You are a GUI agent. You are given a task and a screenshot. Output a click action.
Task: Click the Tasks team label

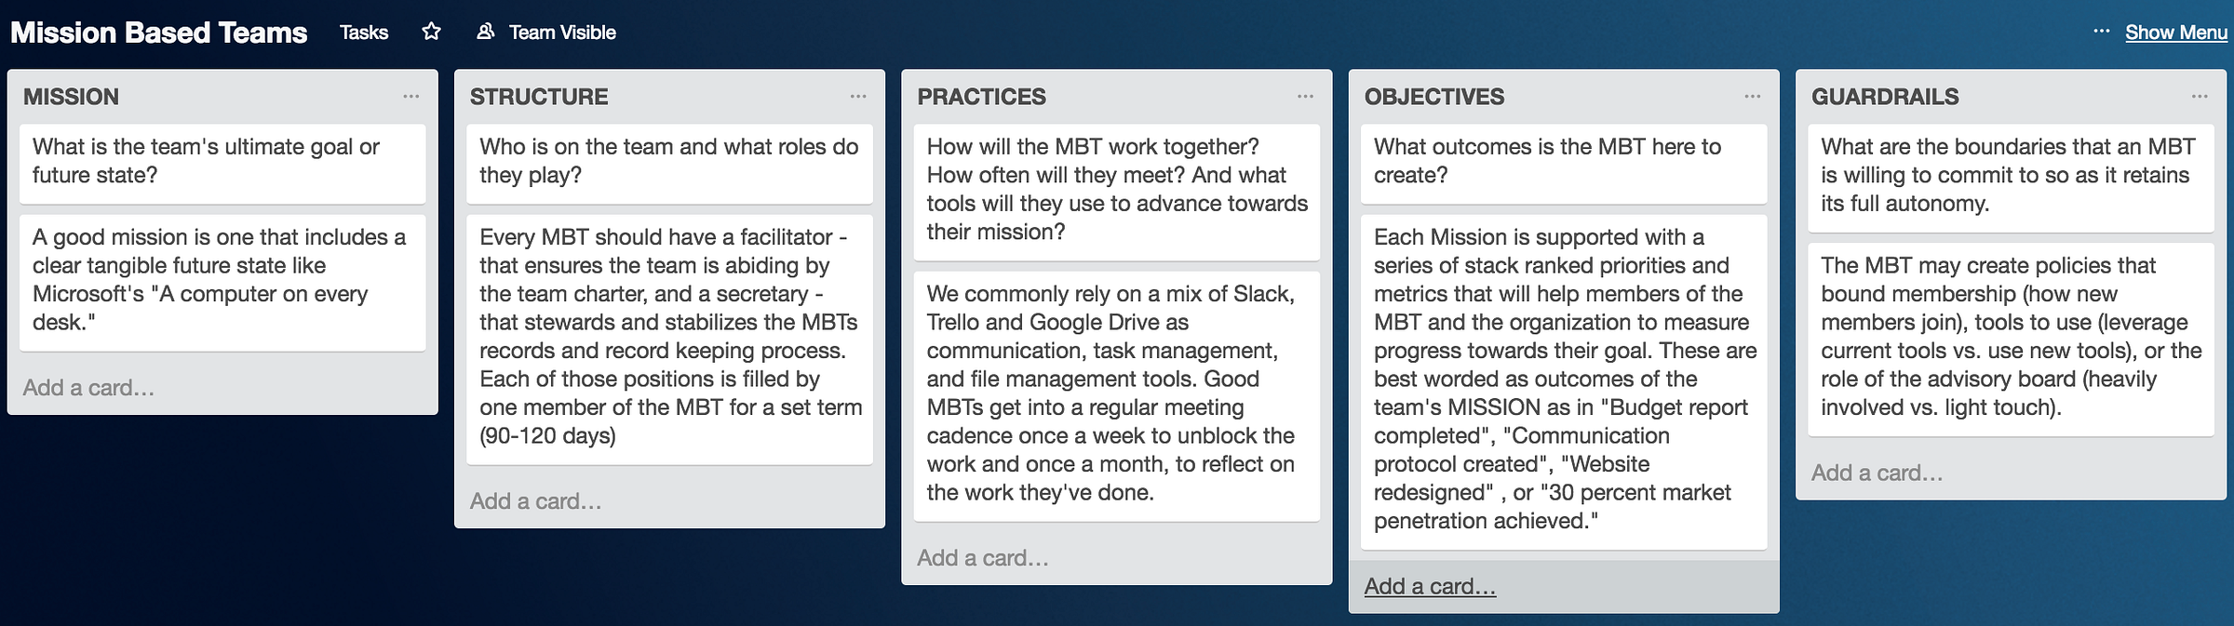click(364, 33)
